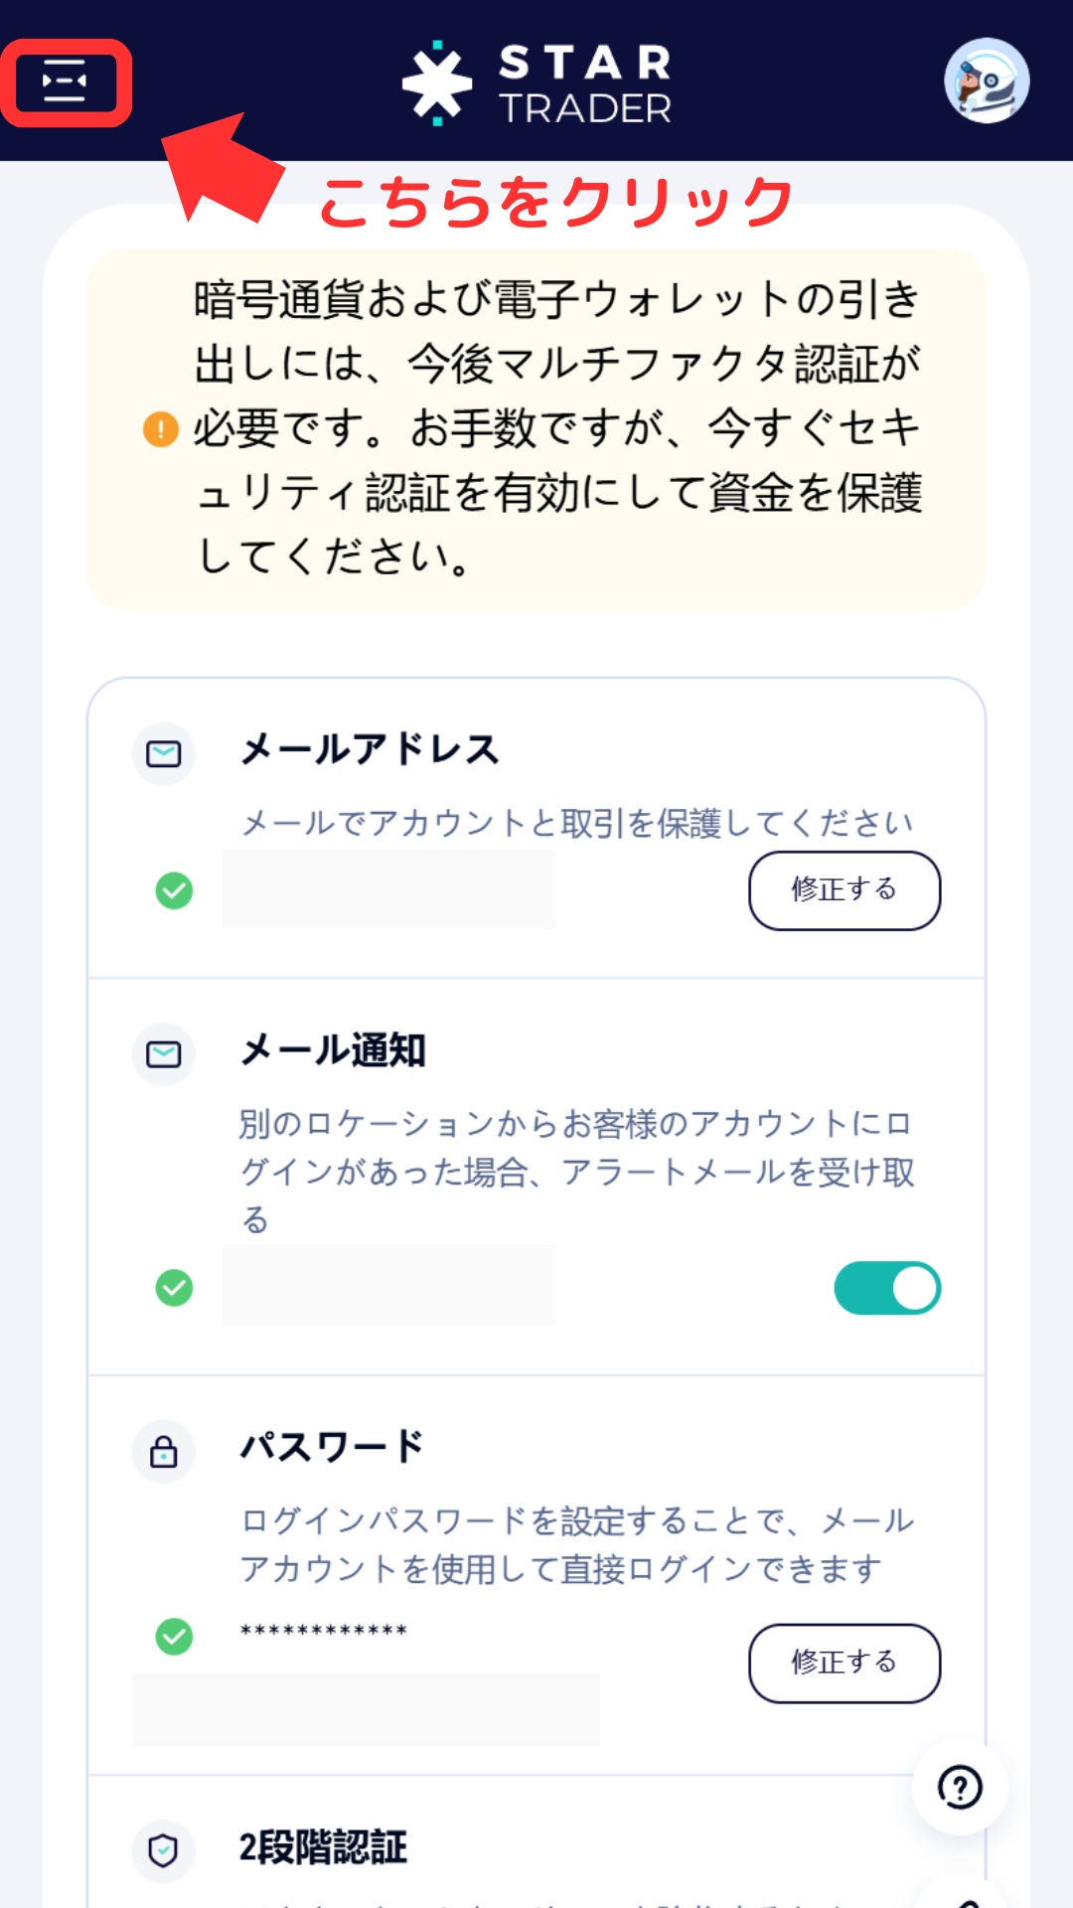Click the lock icon beside パスワード
Viewport: 1073px width, 1908px height.
tap(164, 1452)
